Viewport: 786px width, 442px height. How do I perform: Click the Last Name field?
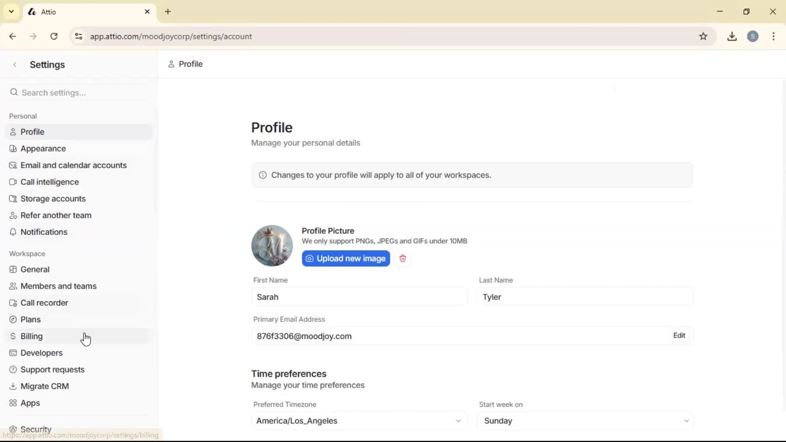point(585,297)
